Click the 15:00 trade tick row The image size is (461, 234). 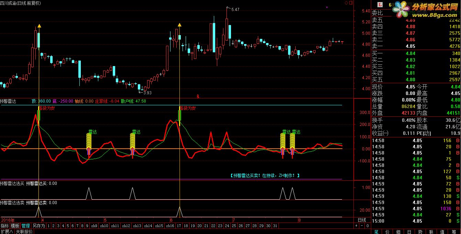coord(416,221)
